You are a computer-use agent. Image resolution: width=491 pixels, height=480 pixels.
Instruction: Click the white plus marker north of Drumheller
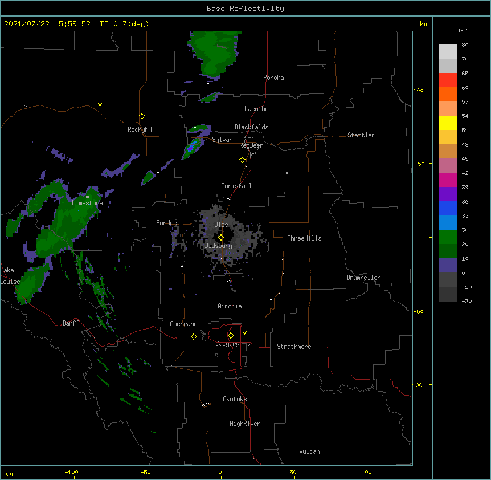pyautogui.click(x=349, y=214)
